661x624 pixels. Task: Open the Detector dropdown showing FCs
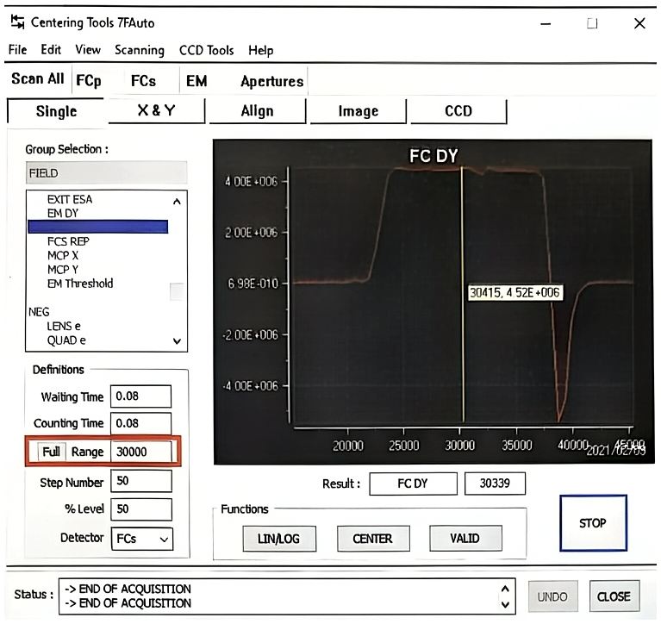pyautogui.click(x=142, y=539)
